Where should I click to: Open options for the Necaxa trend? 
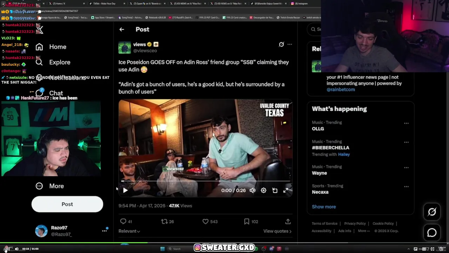(x=406, y=187)
